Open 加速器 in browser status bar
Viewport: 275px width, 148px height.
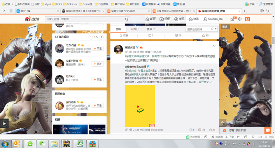pyautogui.click(x=217, y=137)
